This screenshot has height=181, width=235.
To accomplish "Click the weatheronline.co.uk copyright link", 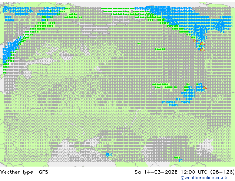I will point(204,178).
